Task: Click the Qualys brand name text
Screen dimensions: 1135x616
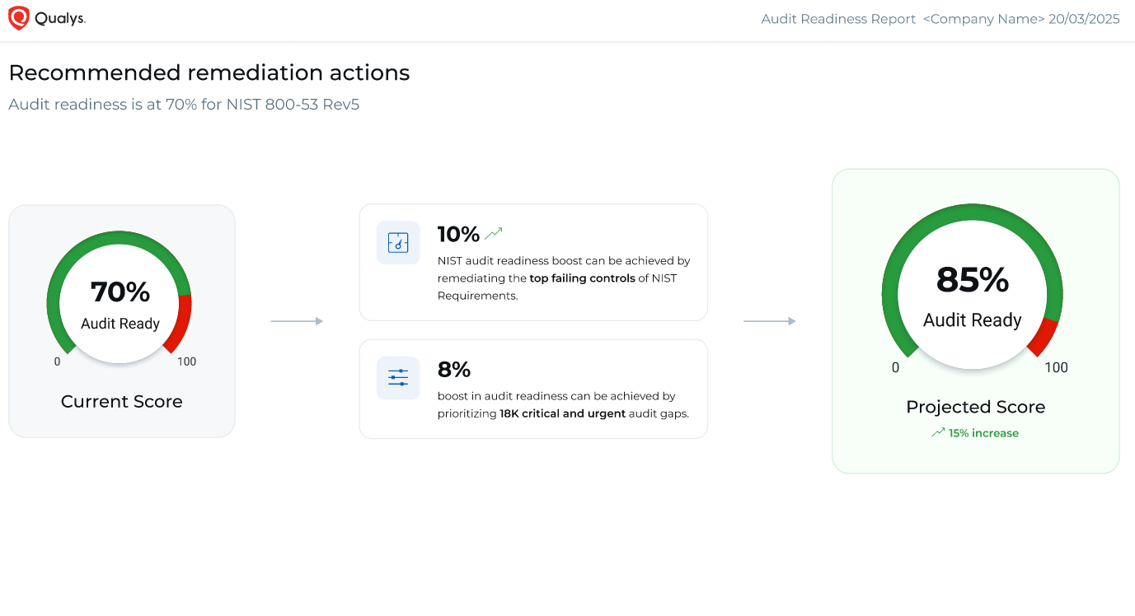Action: point(60,19)
